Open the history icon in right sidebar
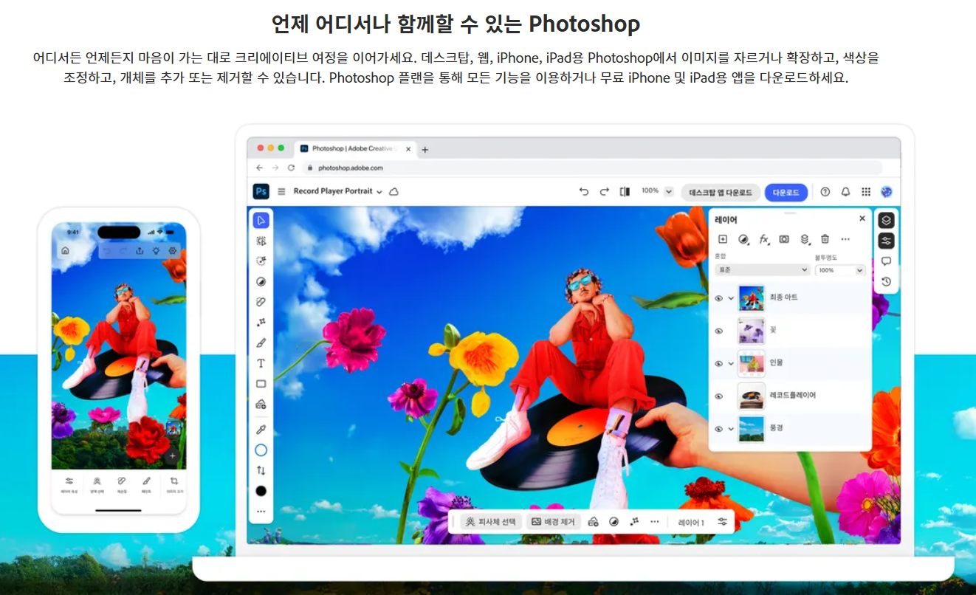Screen dimensions: 976x595 point(887,281)
